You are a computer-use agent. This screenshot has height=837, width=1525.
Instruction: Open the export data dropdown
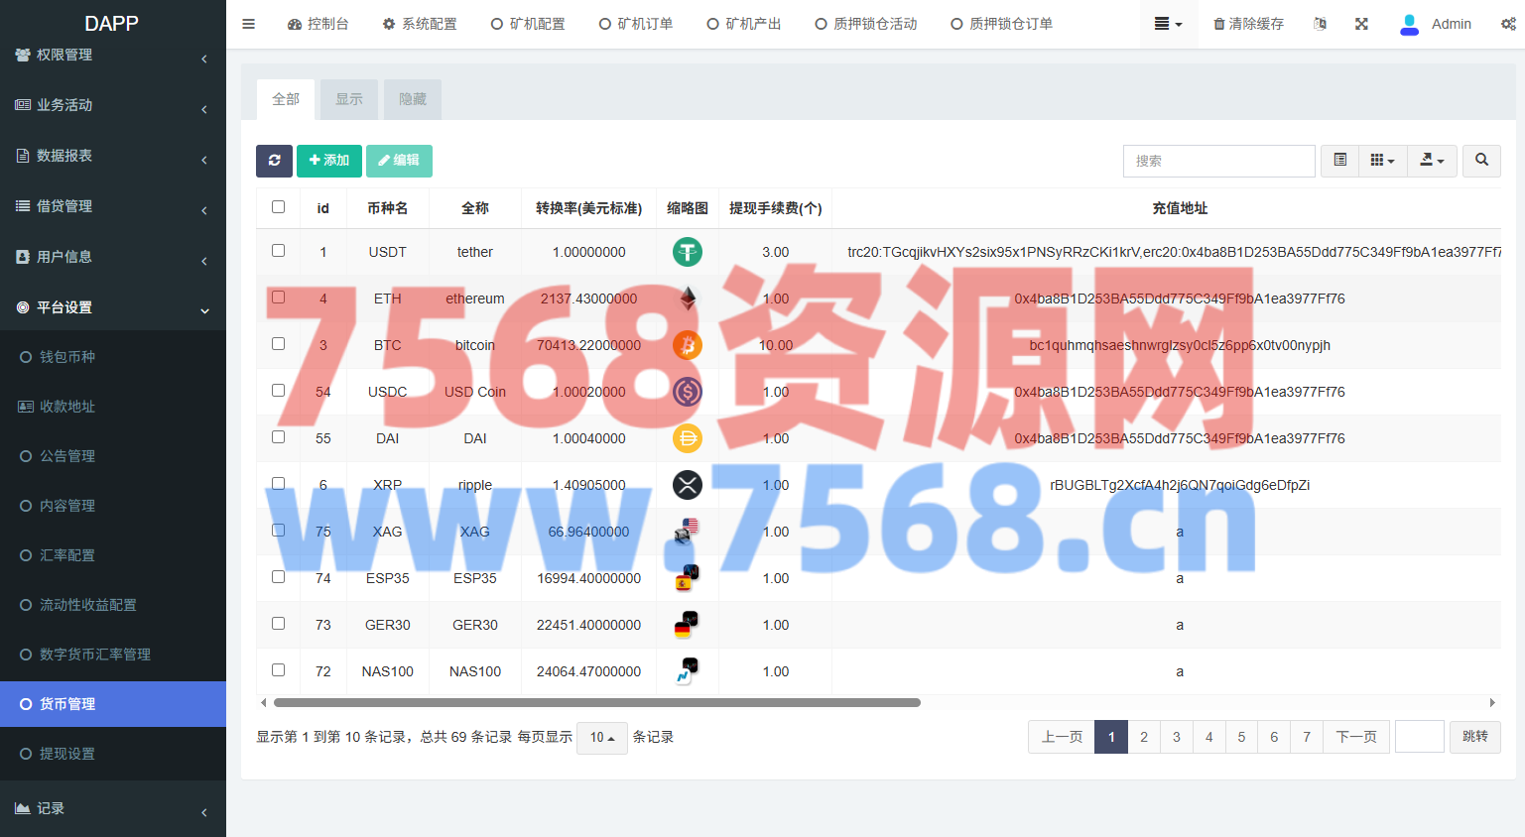point(1432,161)
